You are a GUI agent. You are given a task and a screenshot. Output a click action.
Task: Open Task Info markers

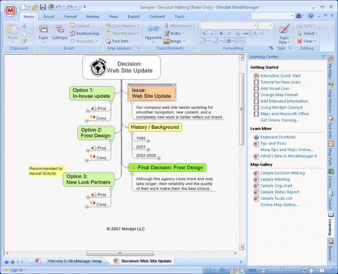[117, 41]
